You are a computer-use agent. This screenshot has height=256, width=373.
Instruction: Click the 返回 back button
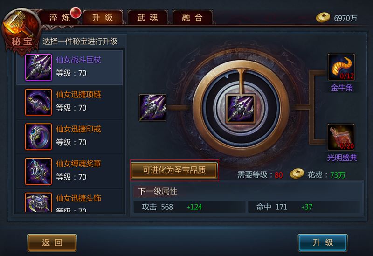(x=52, y=242)
